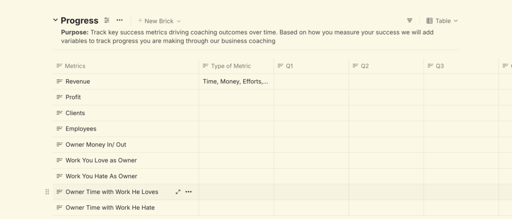
Task: Click the Metrics column header
Action: (x=75, y=66)
